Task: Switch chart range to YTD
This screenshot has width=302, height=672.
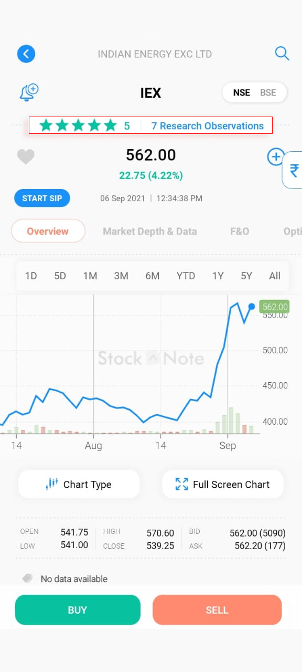Action: coord(186,276)
